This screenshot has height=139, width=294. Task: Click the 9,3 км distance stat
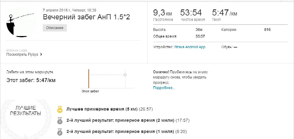163,13
